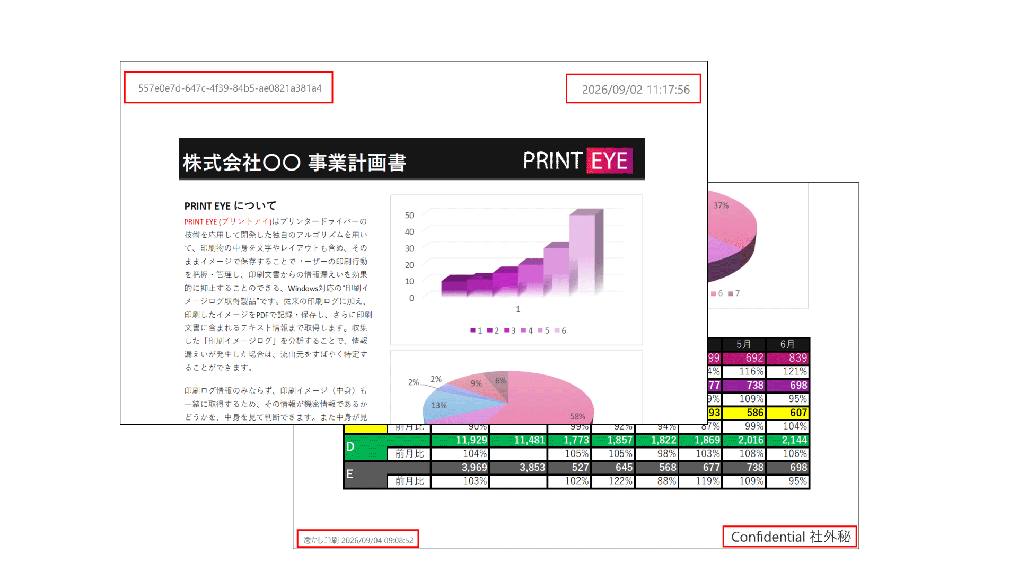Click the 前月比 label under row E
Image resolution: width=1018 pixels, height=572 pixels.
point(409,481)
